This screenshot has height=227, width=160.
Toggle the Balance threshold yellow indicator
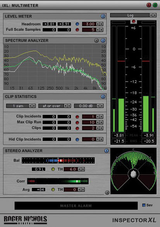point(53,169)
